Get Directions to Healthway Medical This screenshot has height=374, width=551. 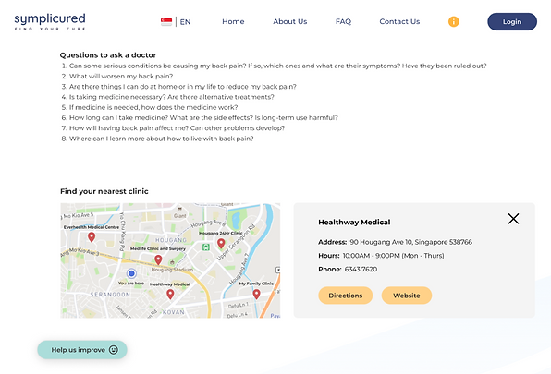(346, 296)
